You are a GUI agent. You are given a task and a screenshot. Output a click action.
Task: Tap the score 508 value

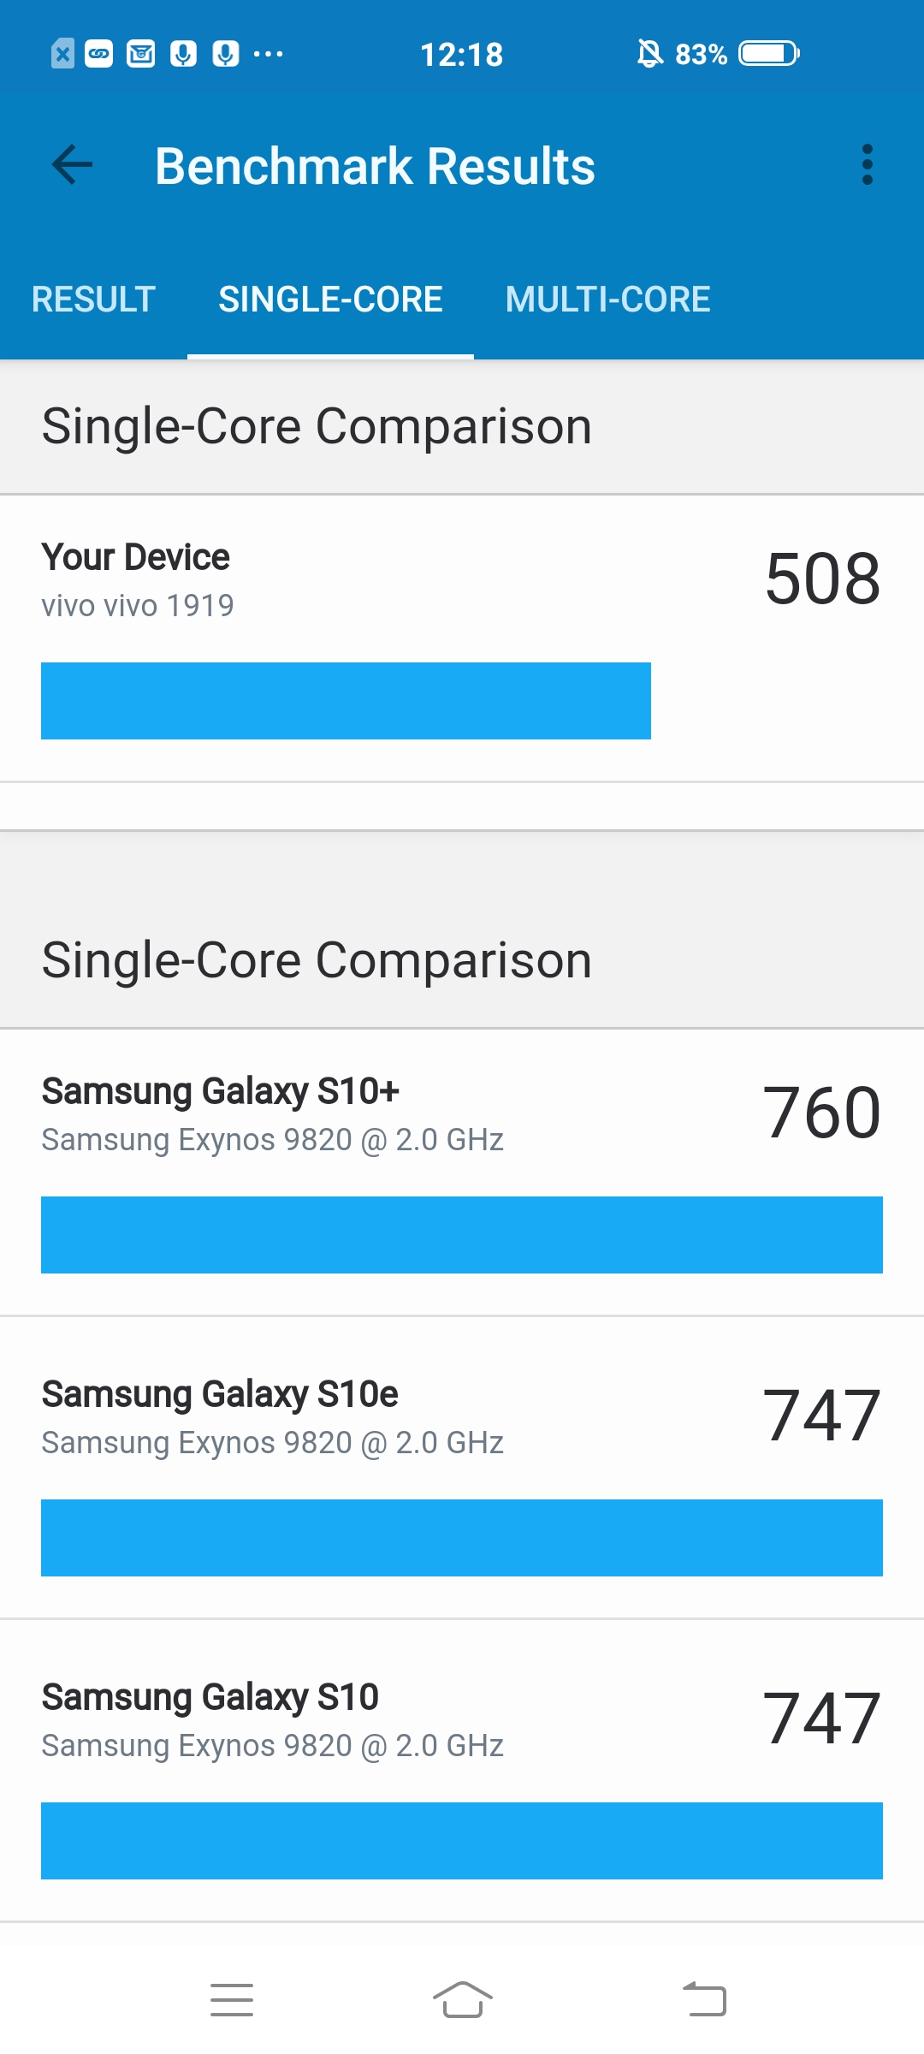822,579
